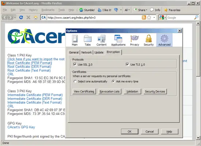Image resolution: width=201 pixels, height=146 pixels.
Task: Click the Info speech bubble button
Action: click(x=155, y=10)
